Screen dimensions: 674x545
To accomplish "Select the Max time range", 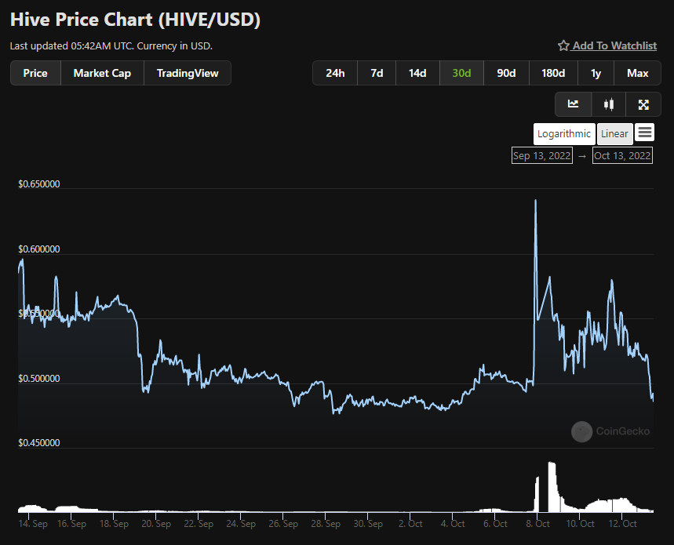I will tap(637, 73).
